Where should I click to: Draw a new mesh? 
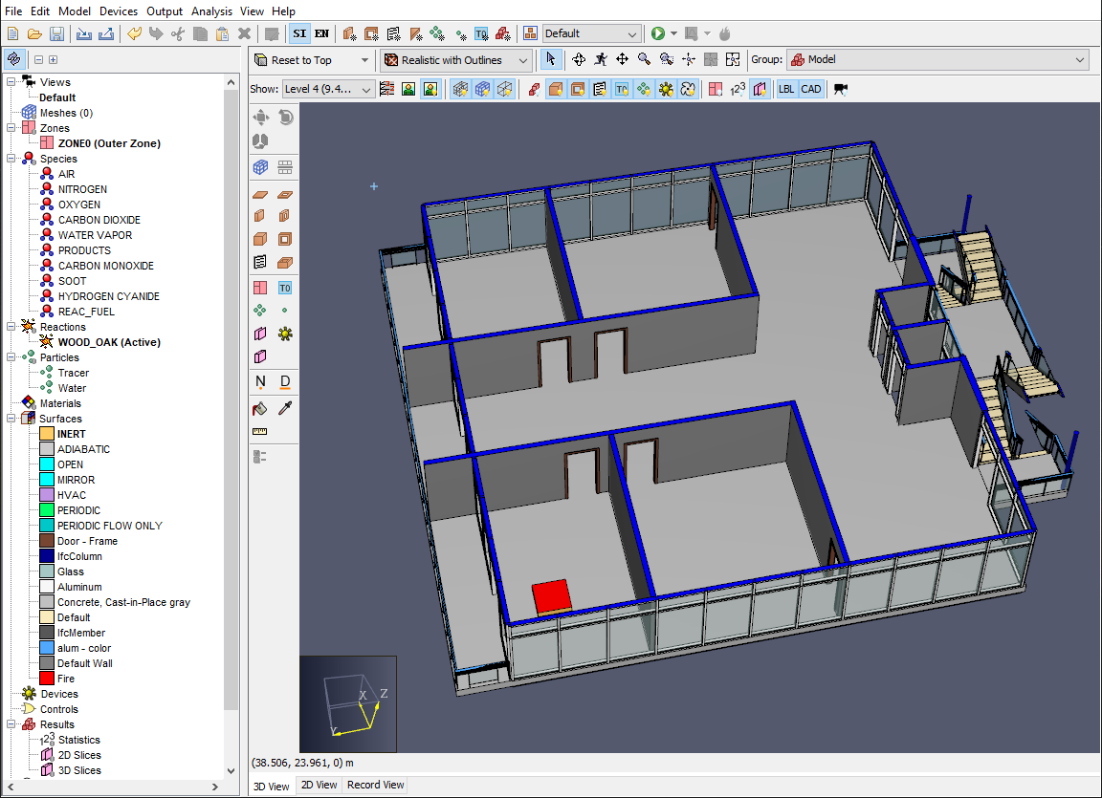tap(260, 167)
